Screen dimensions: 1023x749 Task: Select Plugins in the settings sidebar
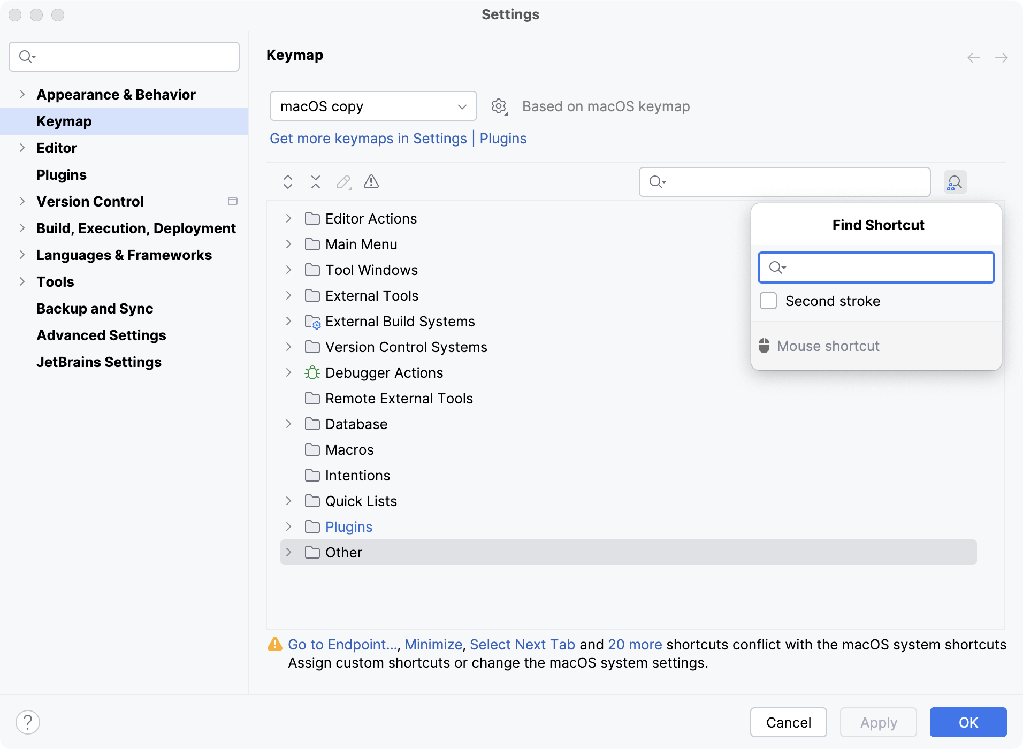61,174
